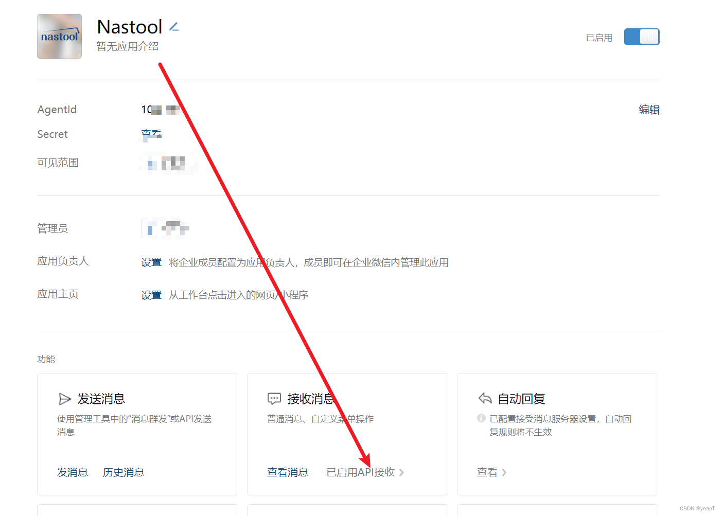The width and height of the screenshot is (723, 516).
Task: Click the Nastool app title
Action: point(130,27)
